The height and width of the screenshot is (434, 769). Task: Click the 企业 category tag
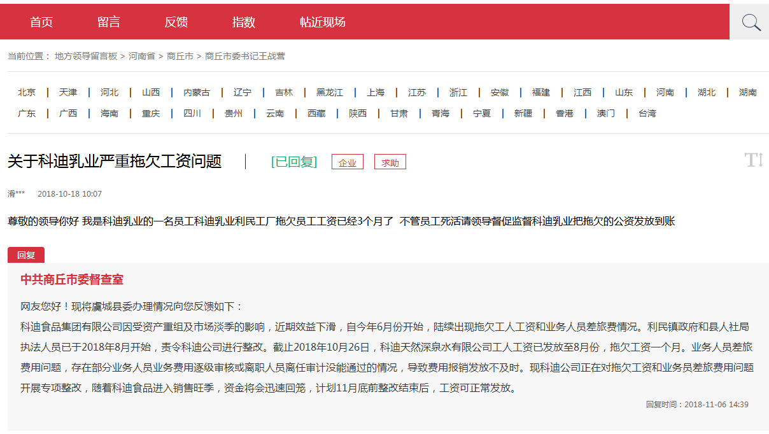click(348, 162)
